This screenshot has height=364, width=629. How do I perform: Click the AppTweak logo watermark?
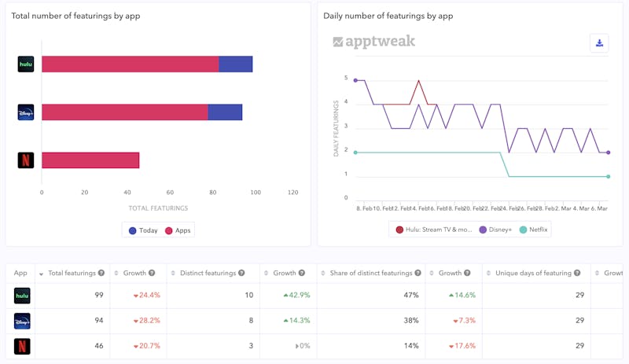coord(374,42)
